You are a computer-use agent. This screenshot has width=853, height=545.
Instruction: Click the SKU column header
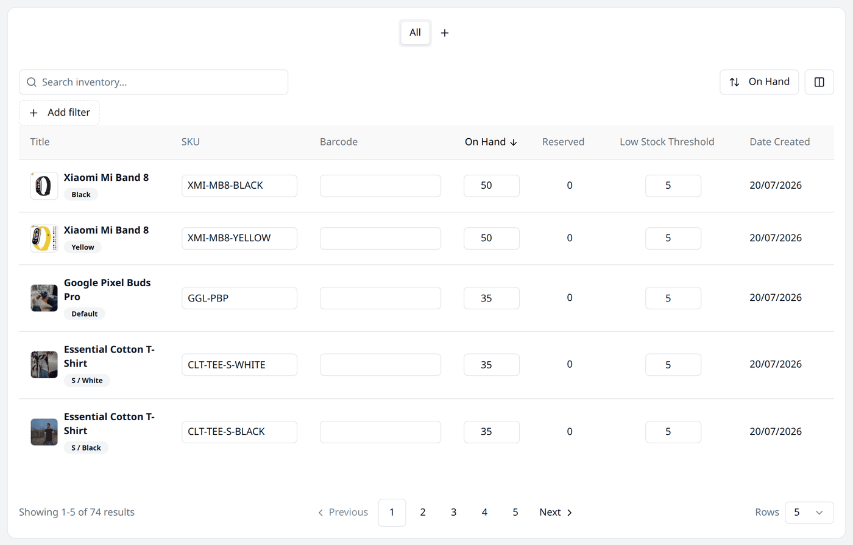coord(191,142)
